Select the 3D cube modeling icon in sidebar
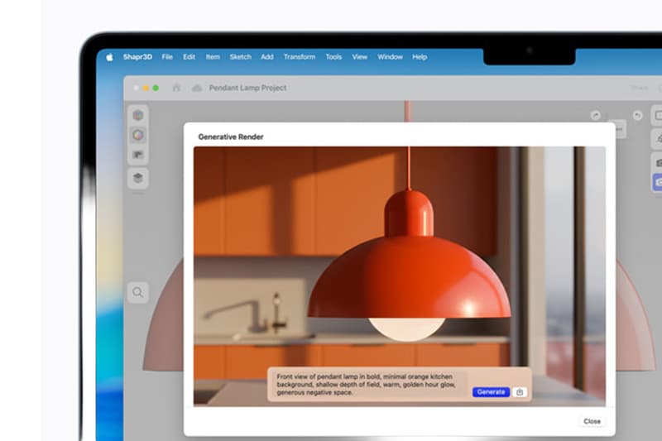Viewport: 662px width, 441px height. coord(138,115)
